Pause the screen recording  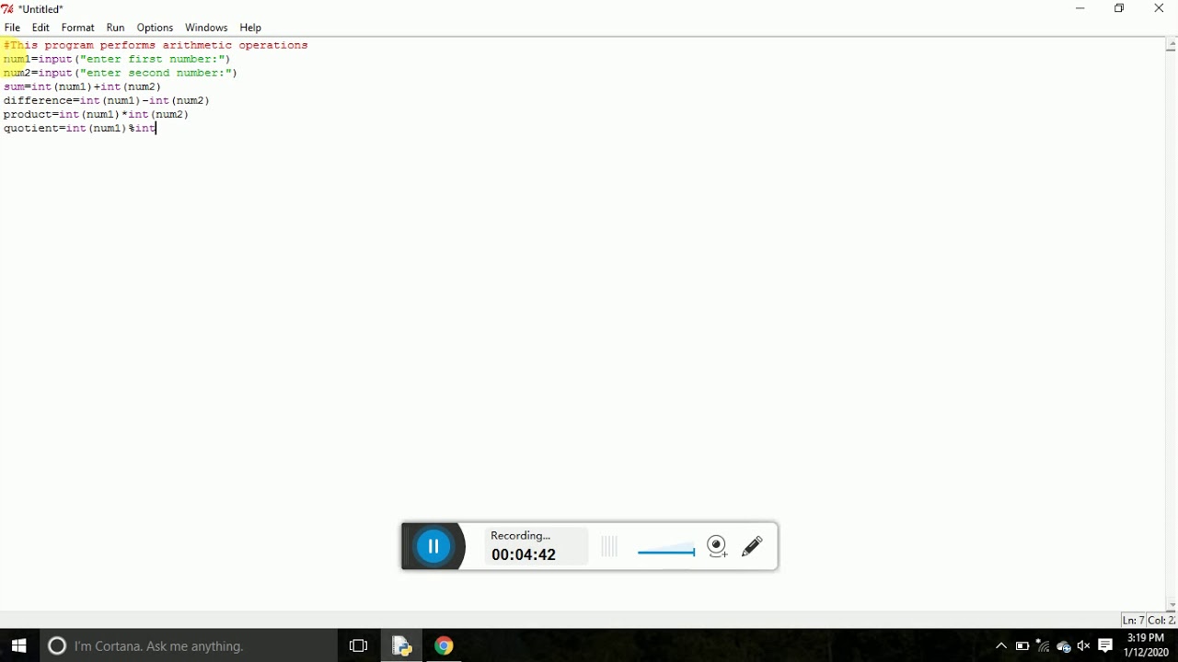(433, 547)
